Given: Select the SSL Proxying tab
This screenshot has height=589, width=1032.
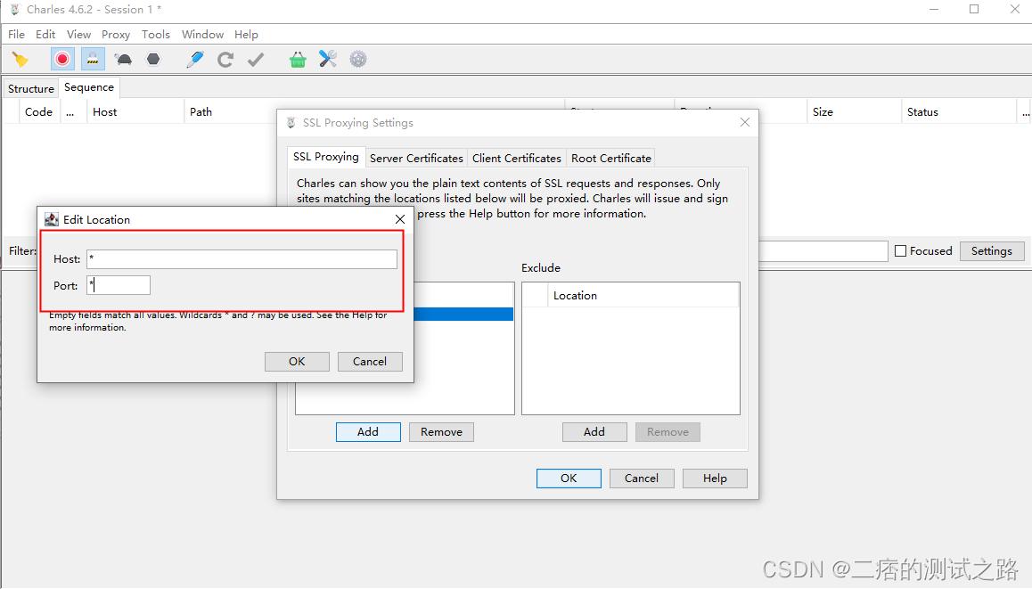Looking at the screenshot, I should [x=326, y=157].
